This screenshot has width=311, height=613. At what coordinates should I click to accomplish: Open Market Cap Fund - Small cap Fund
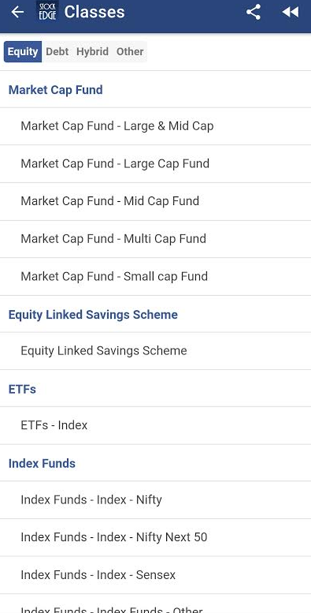(x=155, y=276)
